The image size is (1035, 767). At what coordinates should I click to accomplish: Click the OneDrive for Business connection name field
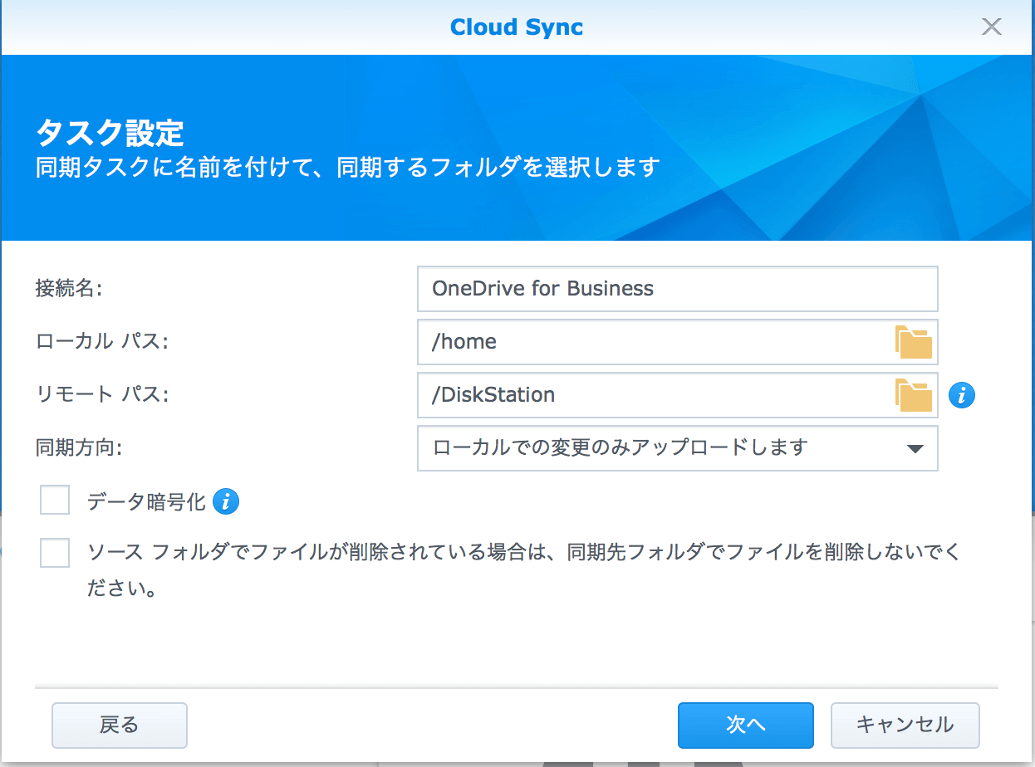[676, 289]
